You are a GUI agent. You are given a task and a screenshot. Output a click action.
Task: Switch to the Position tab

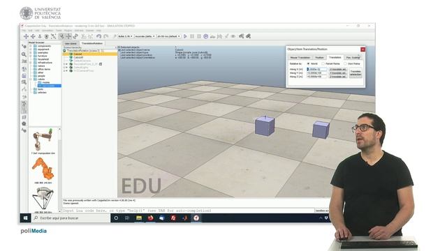point(319,57)
